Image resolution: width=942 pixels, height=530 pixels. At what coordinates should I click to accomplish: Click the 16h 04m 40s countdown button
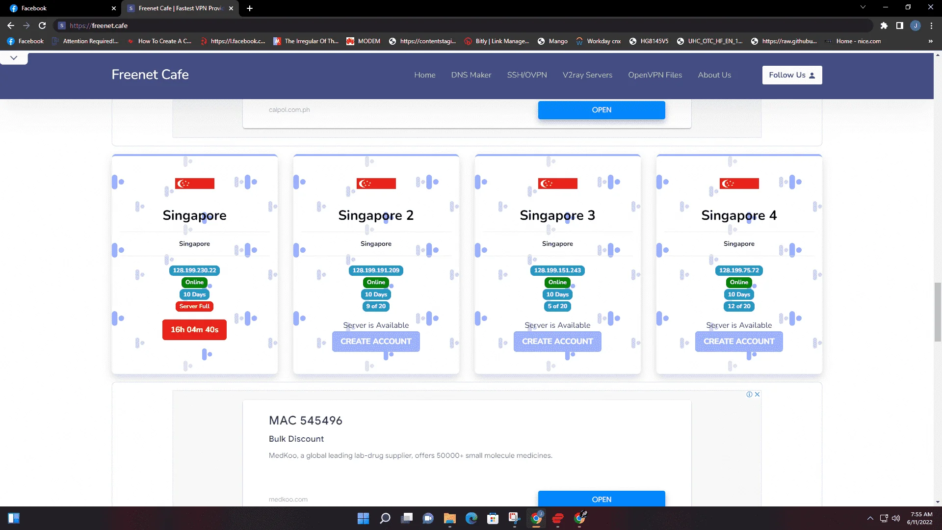194,330
